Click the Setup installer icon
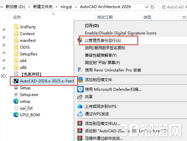Image resolution: width=187 pixels, height=141 pixels. (16, 88)
